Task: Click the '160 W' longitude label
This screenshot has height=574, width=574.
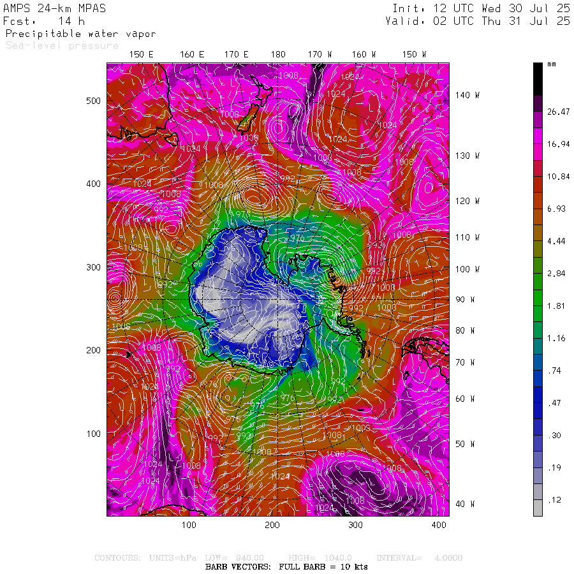Action: 364,54
